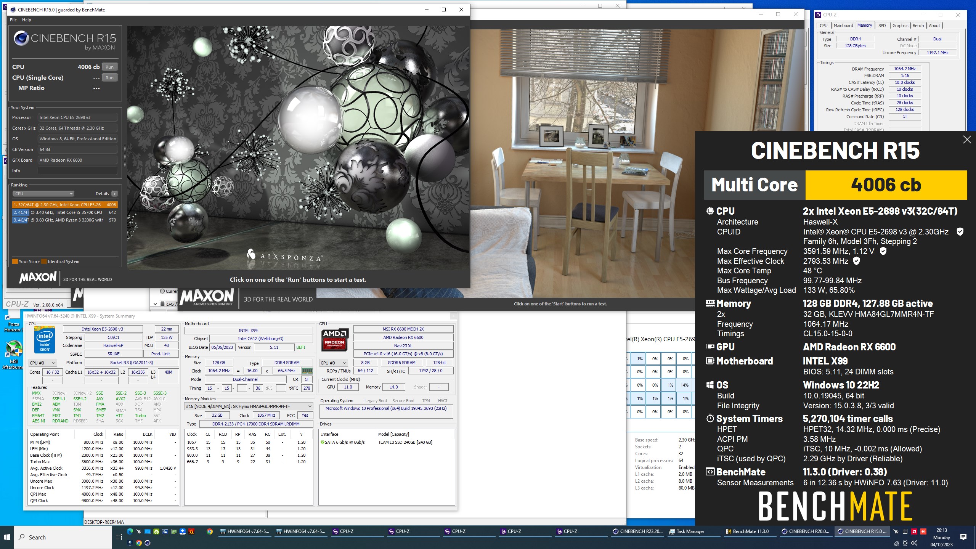Viewport: 976px width, 549px height.
Task: Maximize the Cinebench R15 window
Action: coord(444,10)
